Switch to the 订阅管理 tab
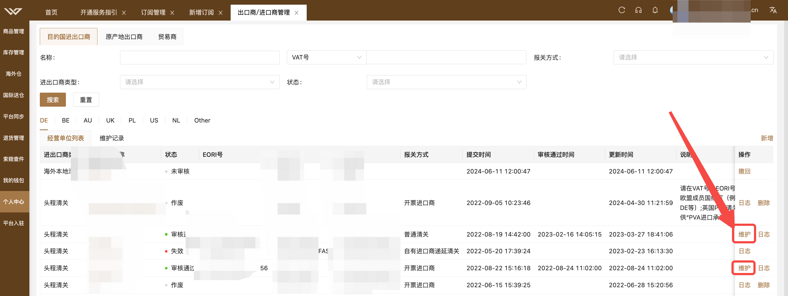Screen dimensions: 788x296 pyautogui.click(x=153, y=12)
